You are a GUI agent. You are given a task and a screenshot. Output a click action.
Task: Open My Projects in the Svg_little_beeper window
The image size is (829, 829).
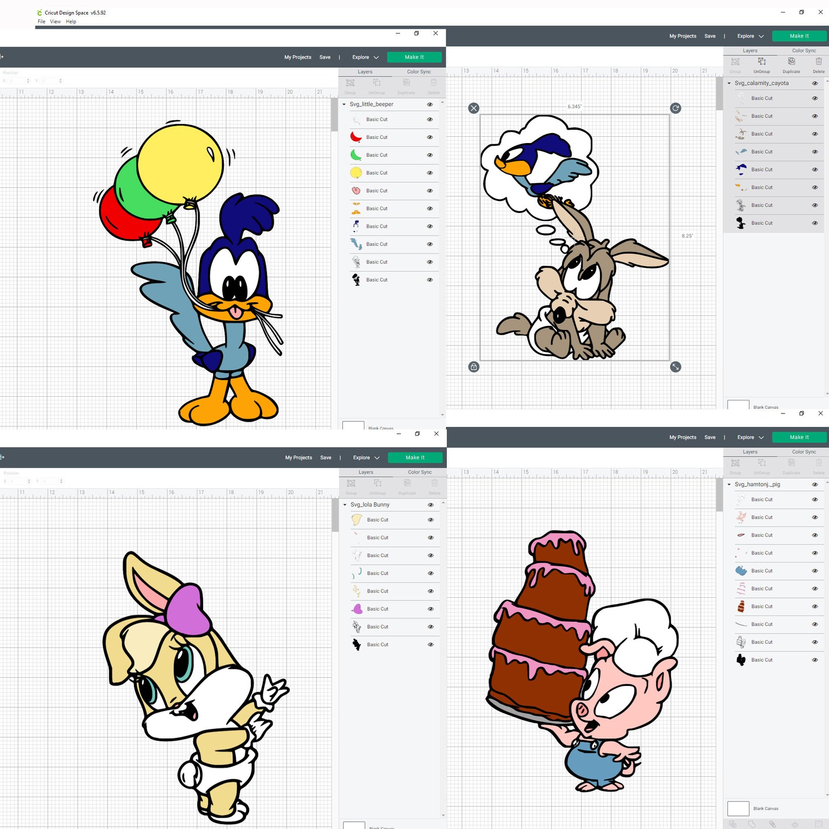298,57
